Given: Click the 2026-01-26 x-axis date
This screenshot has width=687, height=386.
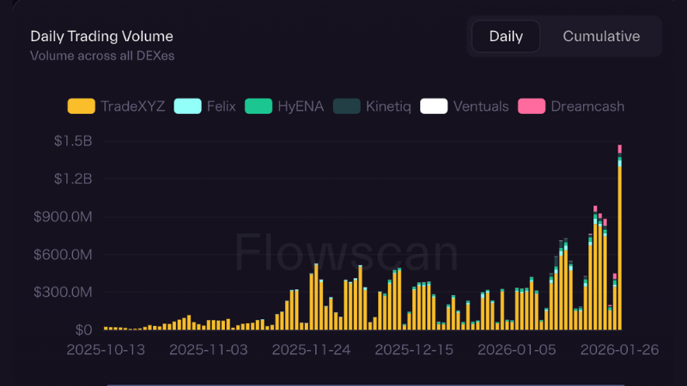Looking at the screenshot, I should pyautogui.click(x=619, y=350).
